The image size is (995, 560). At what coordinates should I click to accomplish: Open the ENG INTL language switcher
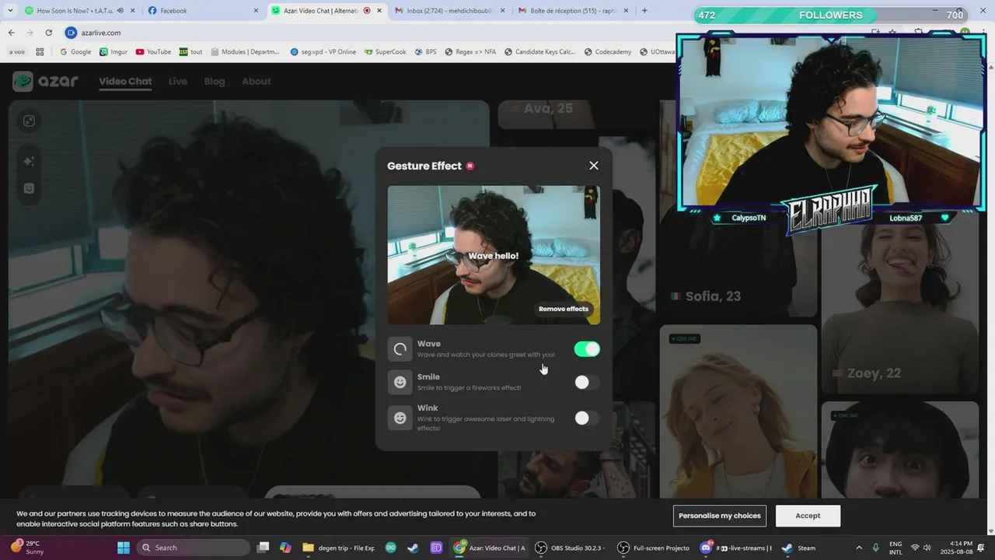tap(895, 548)
